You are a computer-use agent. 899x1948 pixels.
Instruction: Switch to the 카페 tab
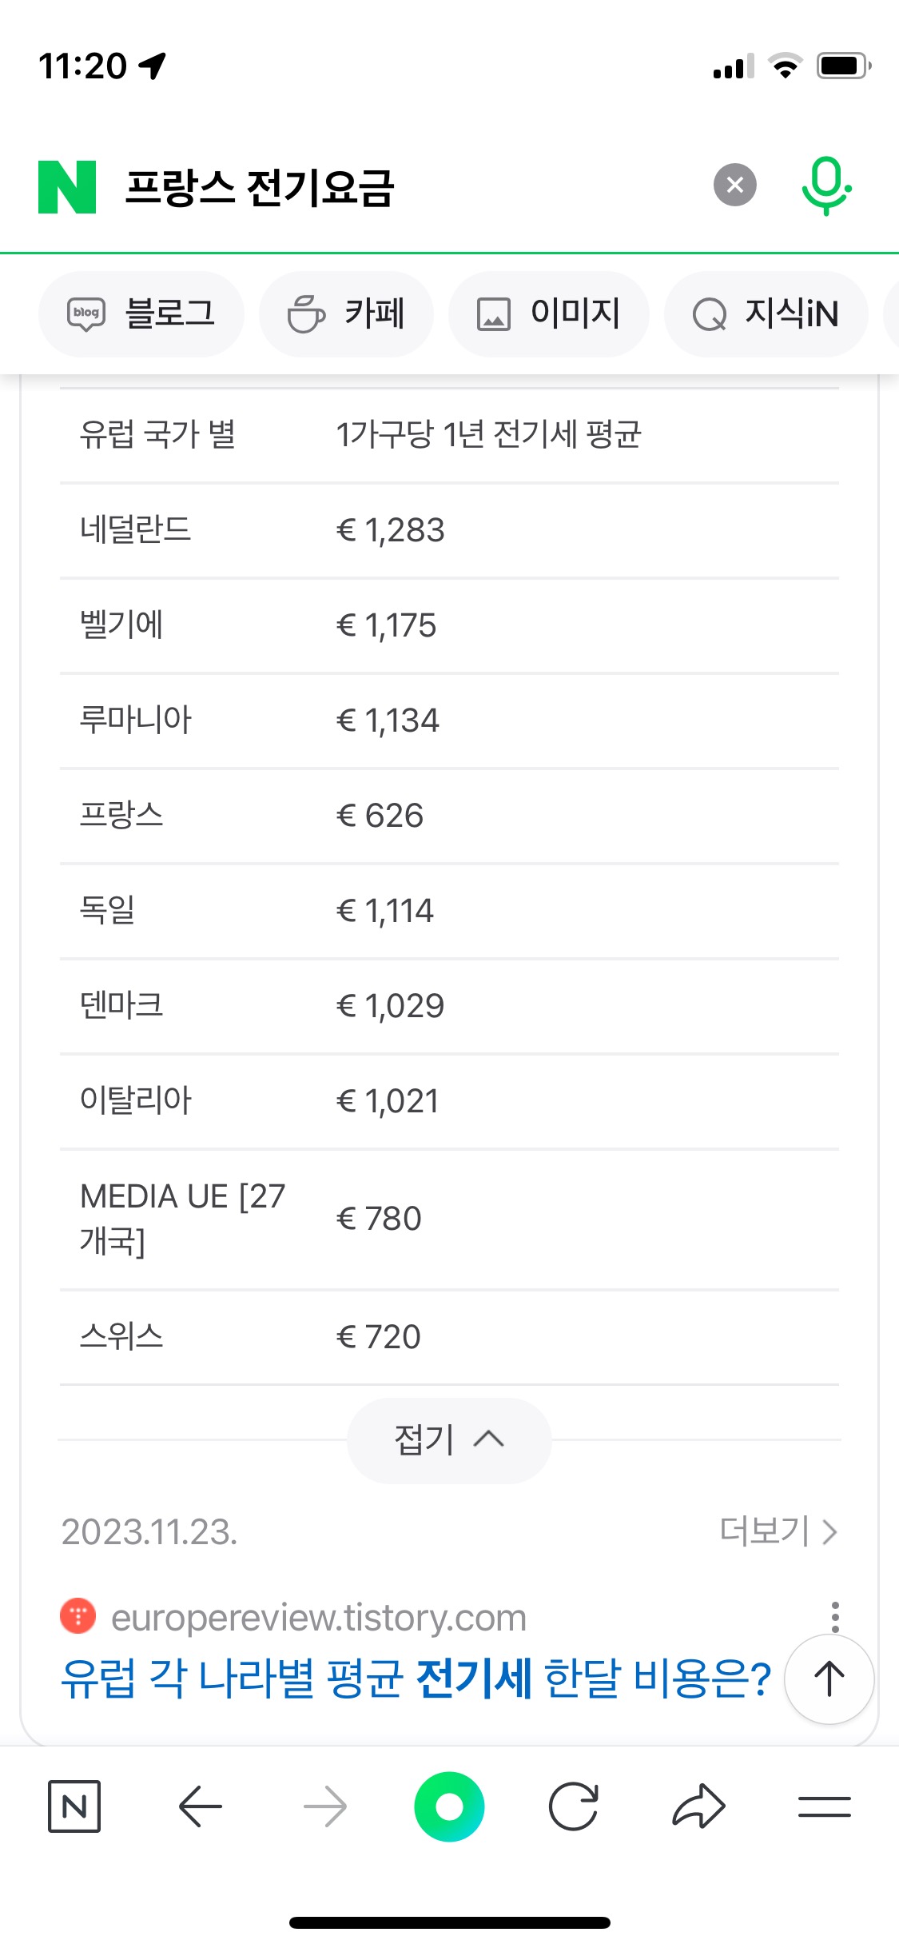pos(346,313)
